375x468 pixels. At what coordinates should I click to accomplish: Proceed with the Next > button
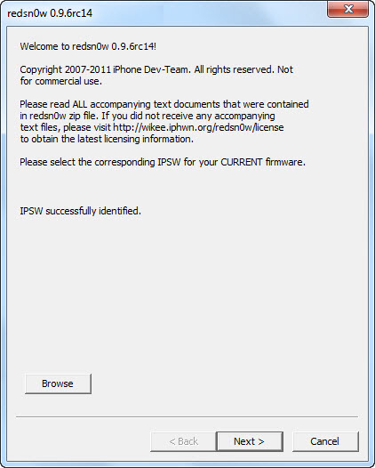250,441
